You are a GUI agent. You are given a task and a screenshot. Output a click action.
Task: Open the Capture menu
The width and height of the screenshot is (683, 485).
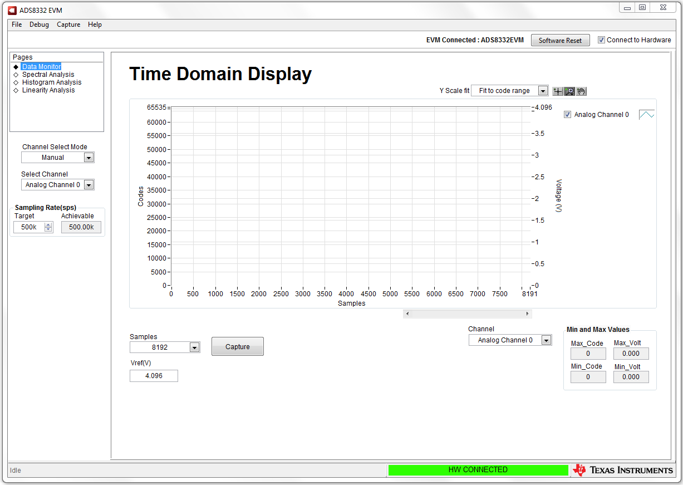[x=68, y=25]
